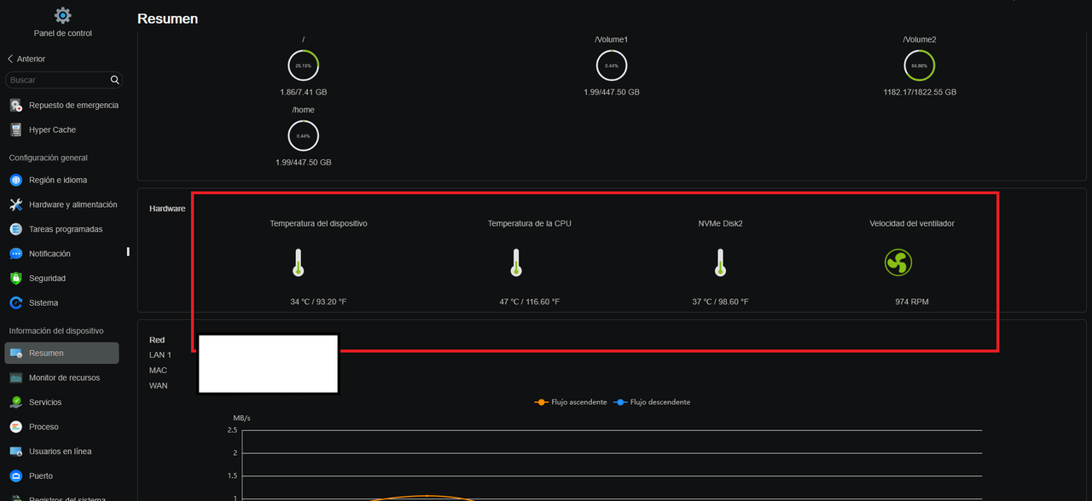Click the Sistema icon
Viewport: 1092px width, 501px height.
(x=15, y=303)
